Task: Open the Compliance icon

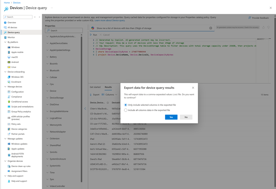Action: click(9, 97)
